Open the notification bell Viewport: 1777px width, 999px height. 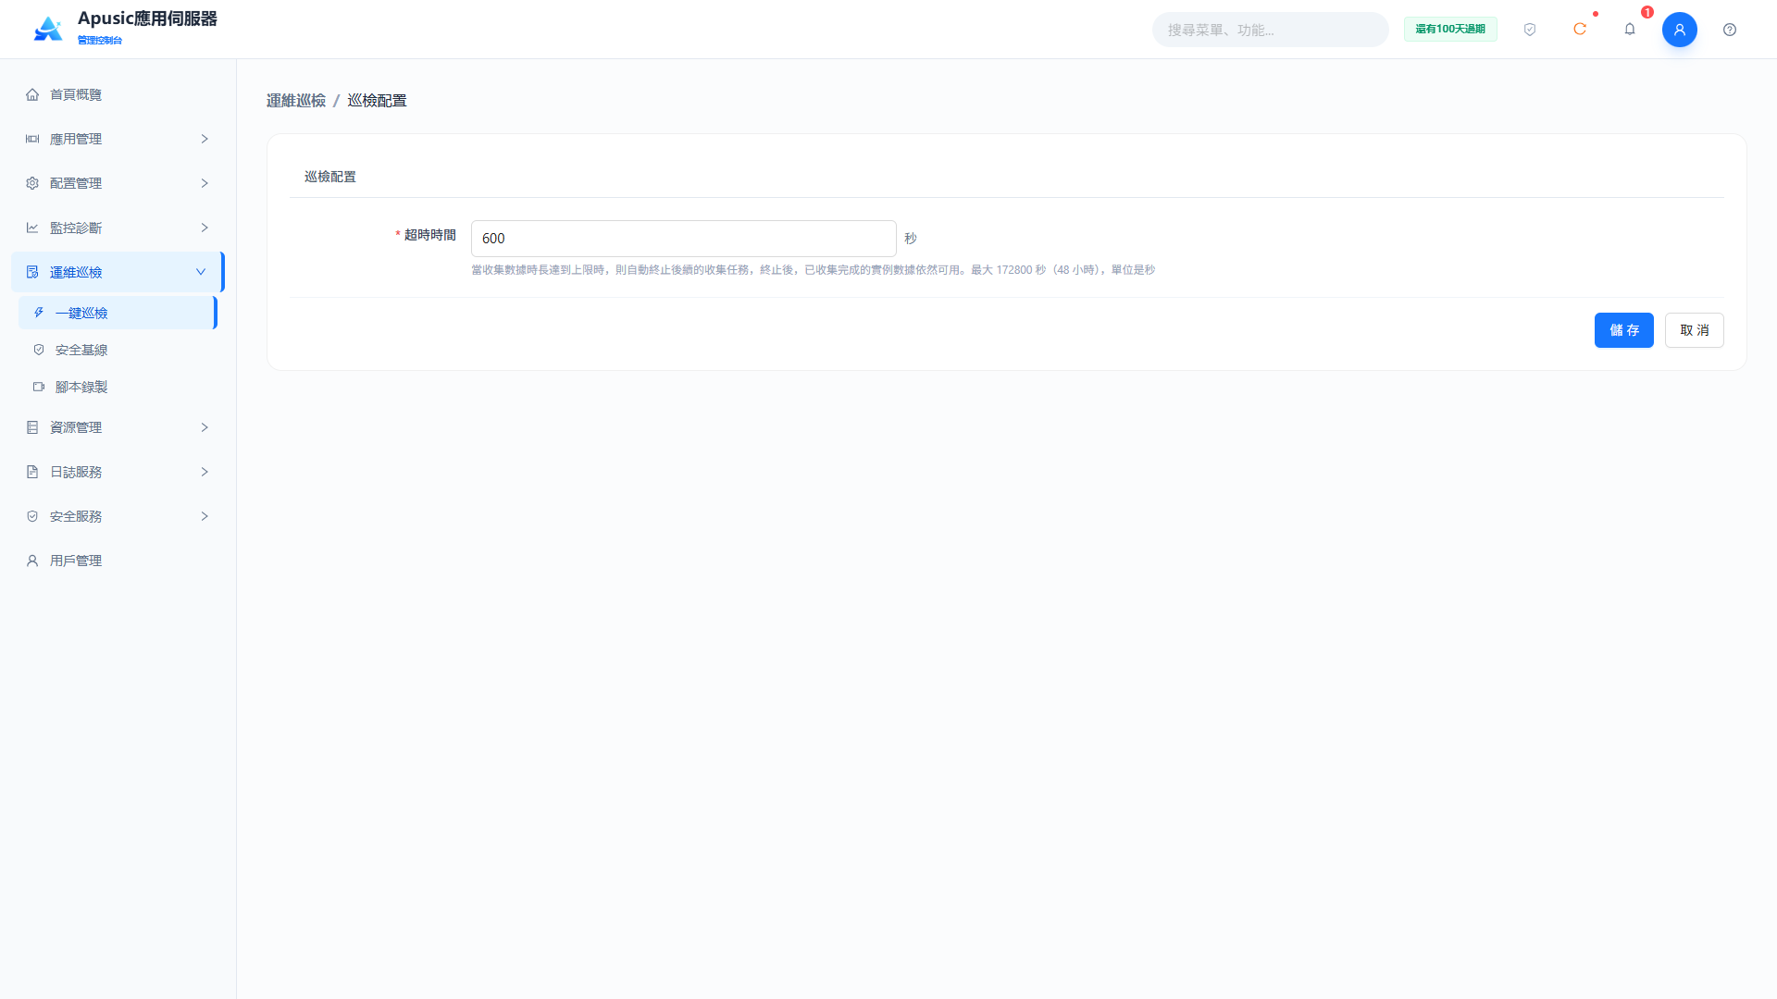point(1630,30)
